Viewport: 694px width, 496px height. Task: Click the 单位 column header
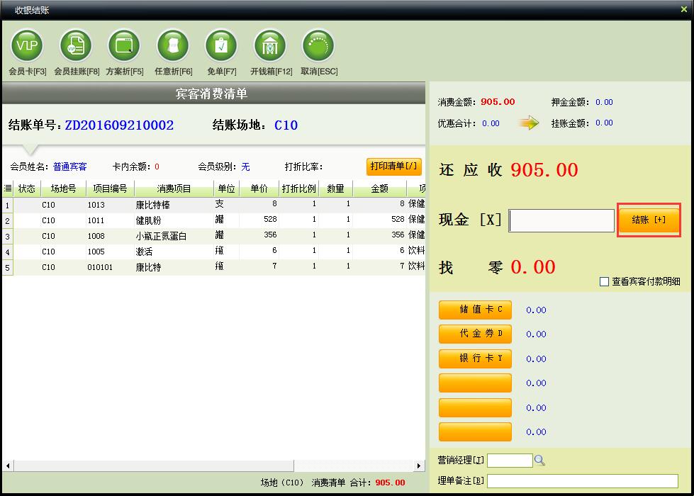[x=227, y=188]
